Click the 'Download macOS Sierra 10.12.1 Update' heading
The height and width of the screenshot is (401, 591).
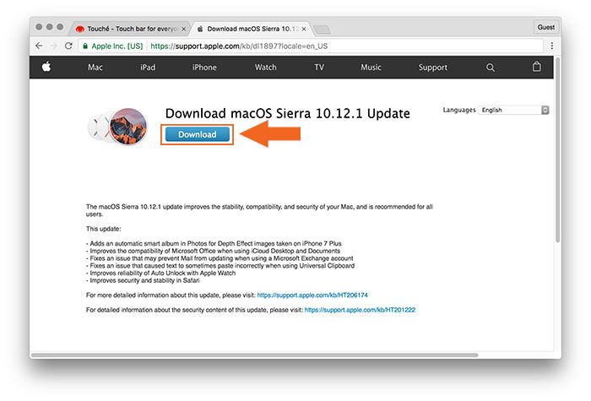(x=288, y=113)
